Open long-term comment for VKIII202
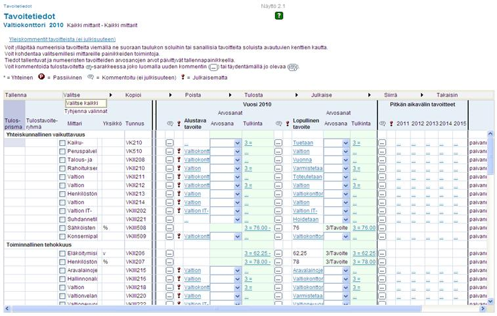This screenshot has height=316, width=497. tap(382, 211)
